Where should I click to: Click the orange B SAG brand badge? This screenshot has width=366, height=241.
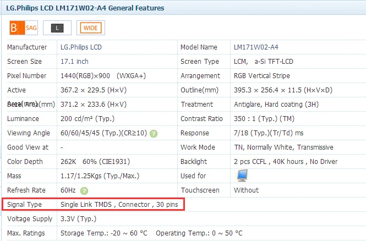[24, 28]
